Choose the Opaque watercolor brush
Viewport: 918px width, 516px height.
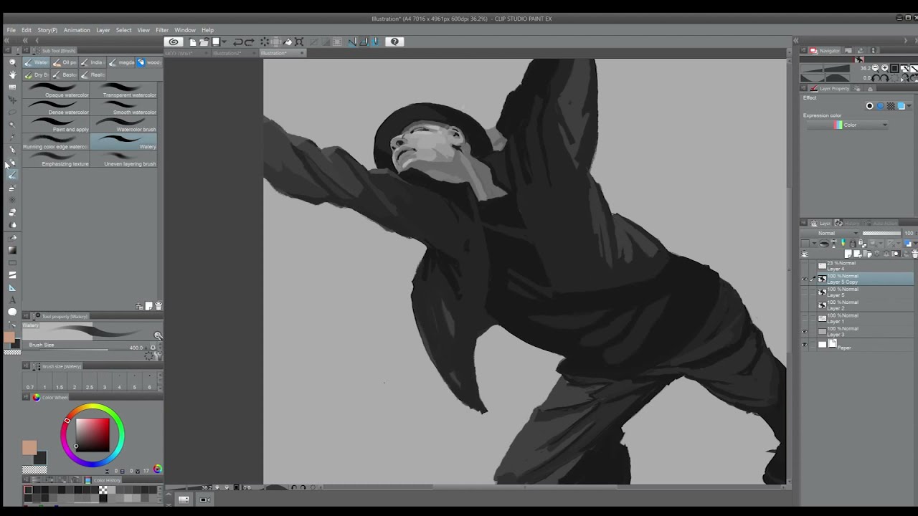[57, 90]
